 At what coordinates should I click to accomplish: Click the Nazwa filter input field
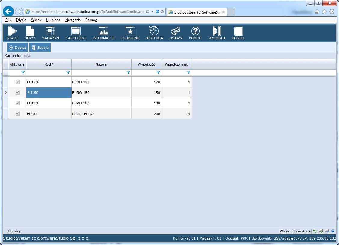99,73
